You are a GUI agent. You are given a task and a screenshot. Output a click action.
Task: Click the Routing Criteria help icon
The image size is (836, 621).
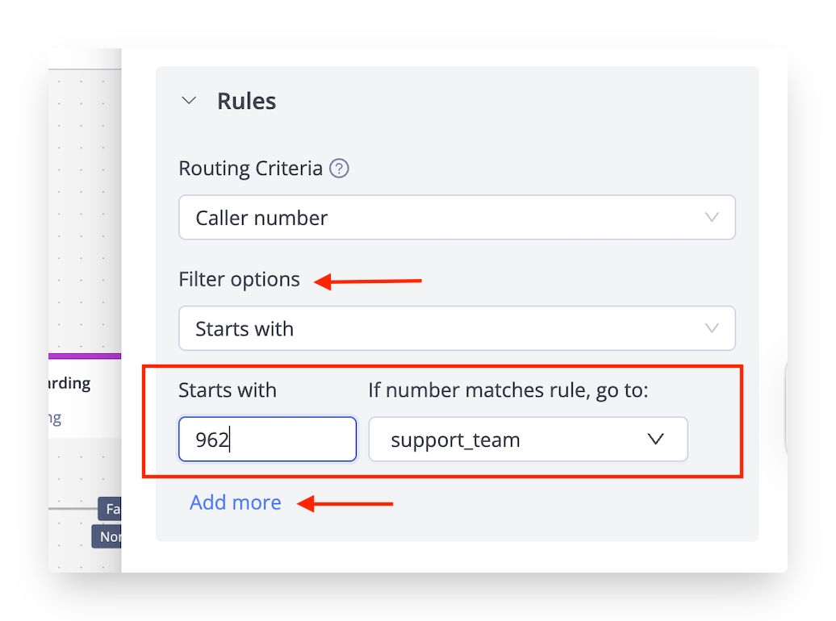point(340,169)
